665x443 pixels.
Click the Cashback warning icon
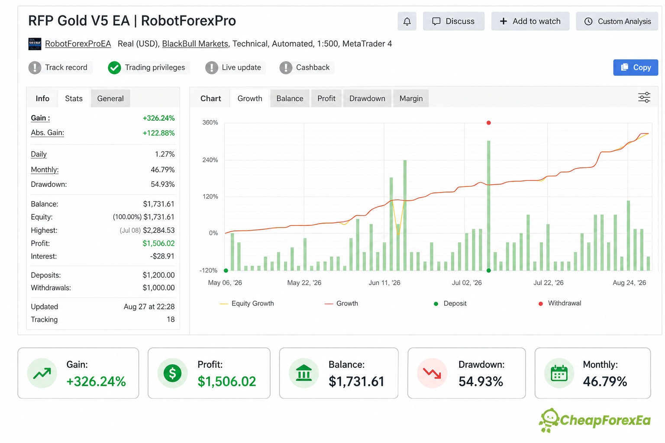pos(286,67)
